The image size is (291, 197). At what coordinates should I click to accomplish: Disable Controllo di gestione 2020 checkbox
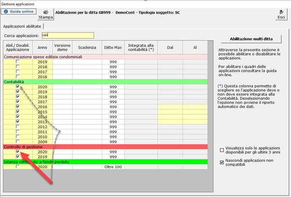point(18,151)
